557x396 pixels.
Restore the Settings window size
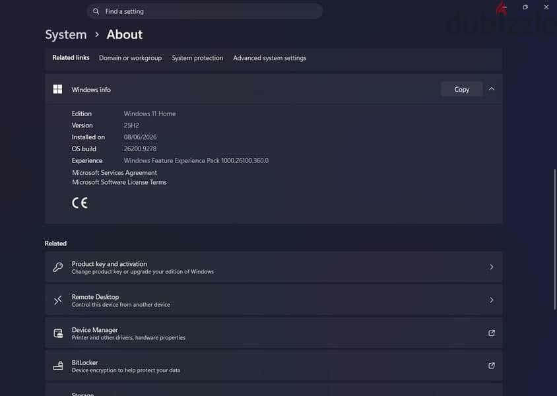pos(525,7)
